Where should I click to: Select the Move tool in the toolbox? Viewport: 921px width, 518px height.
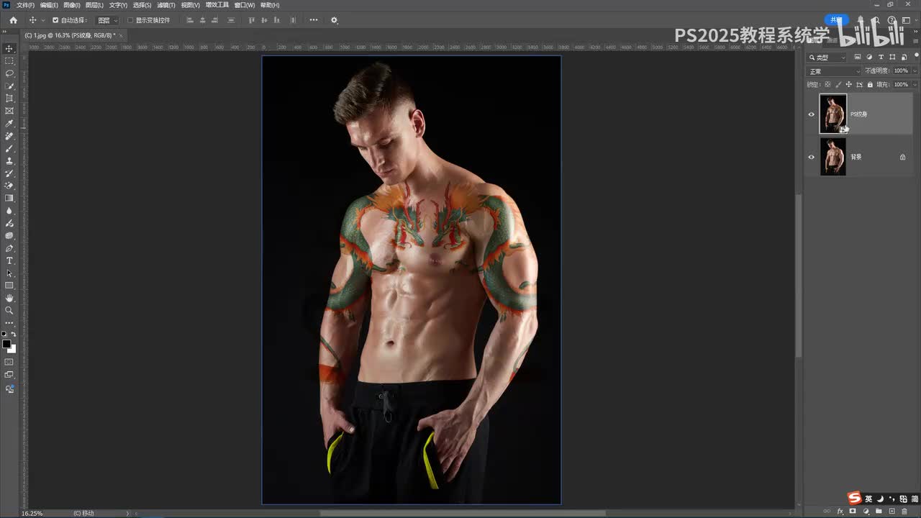pyautogui.click(x=9, y=48)
